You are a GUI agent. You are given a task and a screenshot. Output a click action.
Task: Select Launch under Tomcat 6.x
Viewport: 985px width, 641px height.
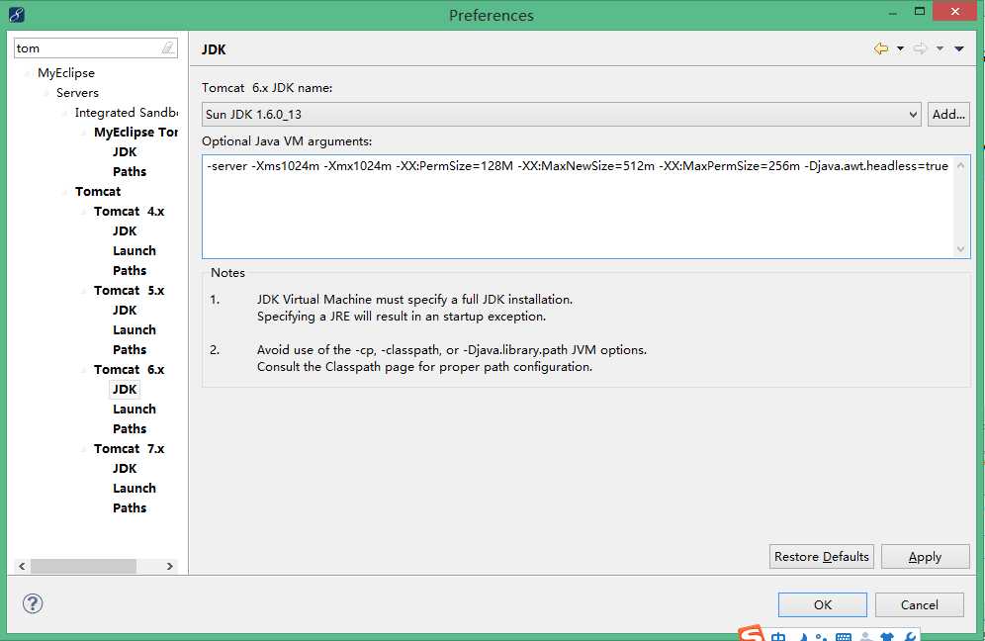134,410
